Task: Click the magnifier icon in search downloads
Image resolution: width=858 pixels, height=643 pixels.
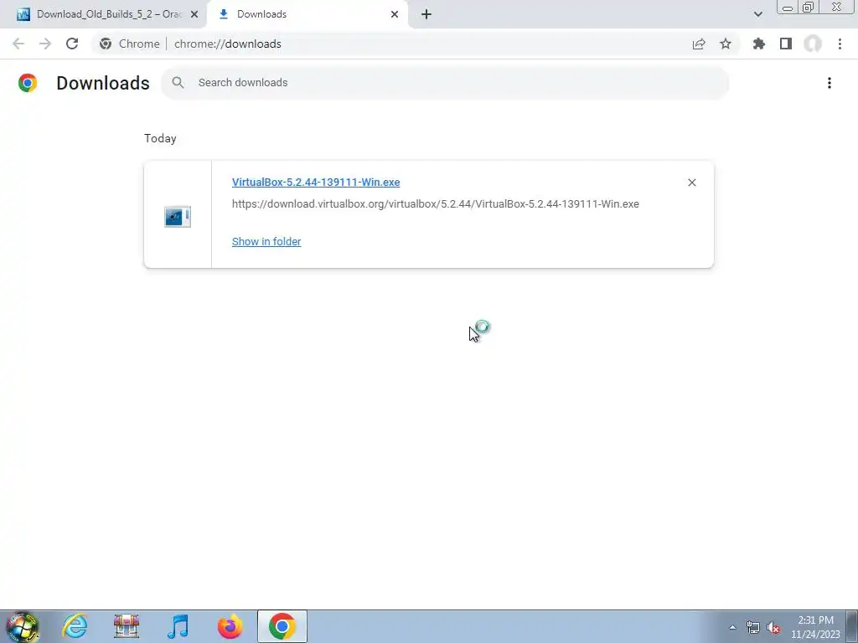Action: [178, 83]
